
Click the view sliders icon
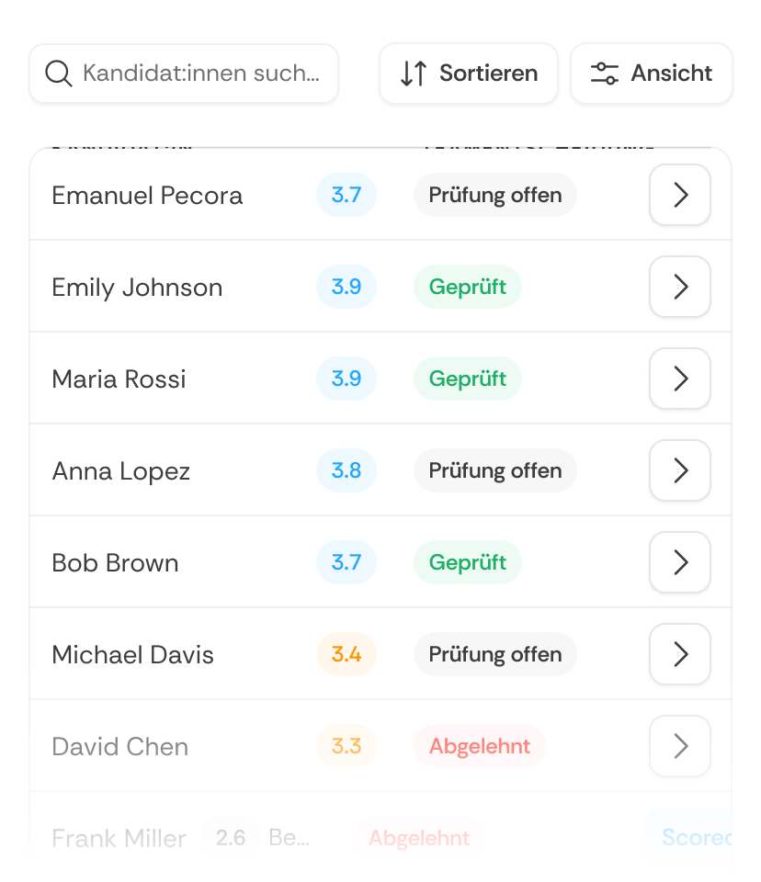point(605,73)
